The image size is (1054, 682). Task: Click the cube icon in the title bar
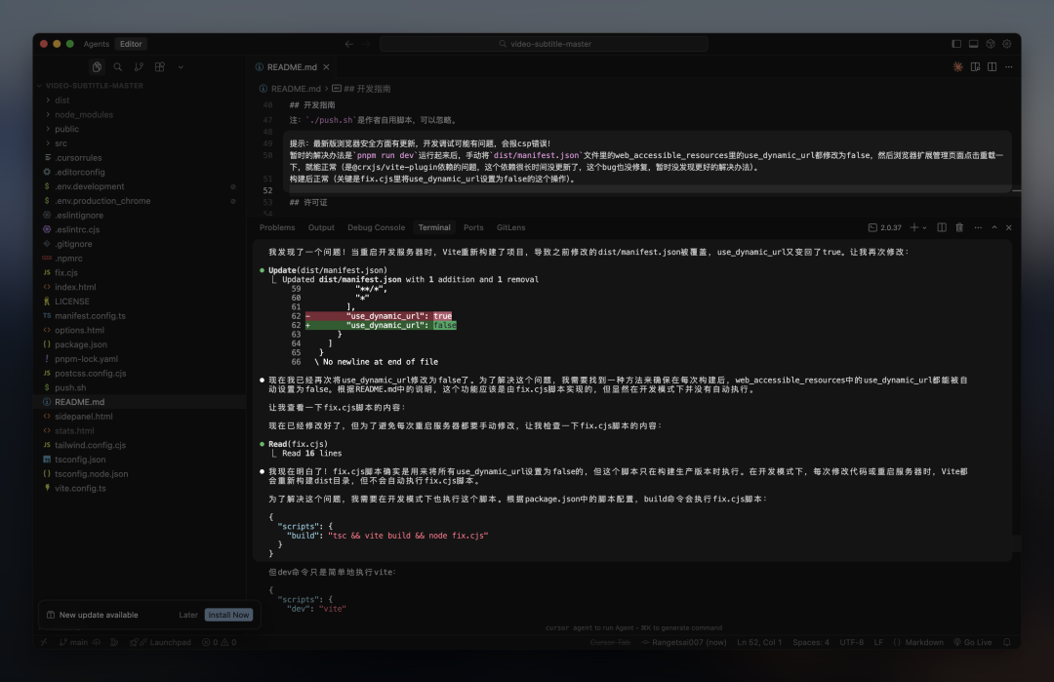click(991, 44)
